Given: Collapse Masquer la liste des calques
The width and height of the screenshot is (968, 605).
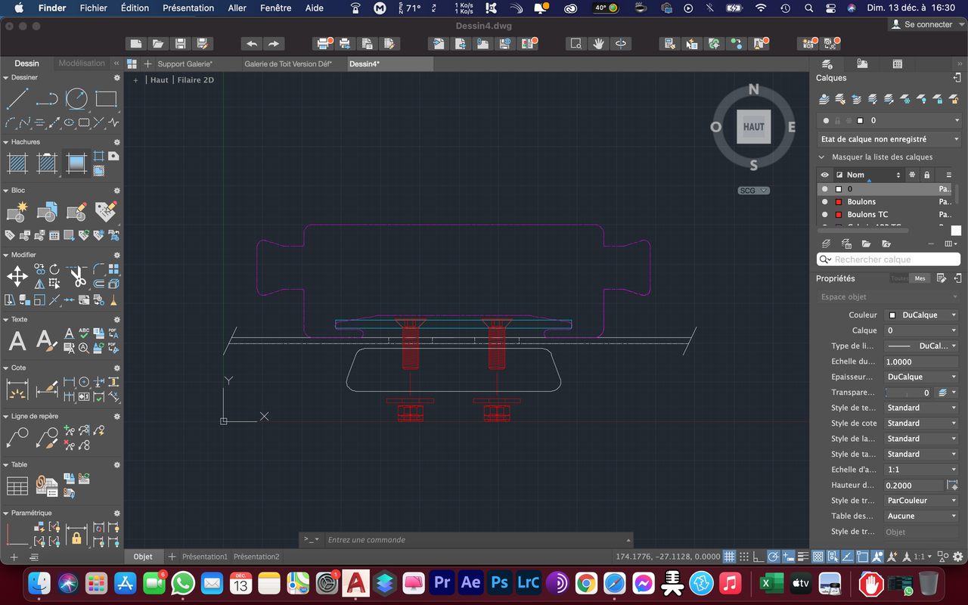Looking at the screenshot, I should click(822, 157).
